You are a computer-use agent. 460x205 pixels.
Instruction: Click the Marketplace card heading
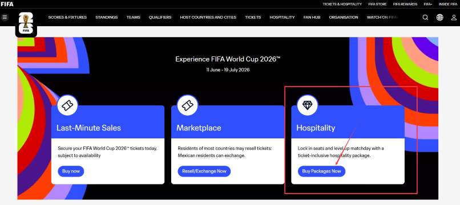(x=199, y=128)
